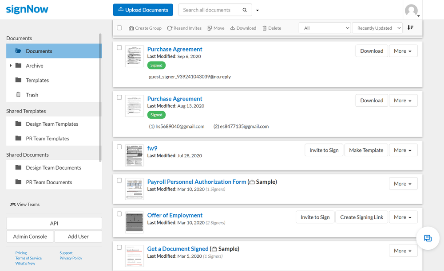This screenshot has width=444, height=271.
Task: Click the signNow logo
Action: point(27,9)
